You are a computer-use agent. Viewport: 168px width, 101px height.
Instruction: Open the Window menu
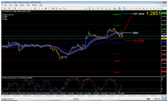click(34, 5)
